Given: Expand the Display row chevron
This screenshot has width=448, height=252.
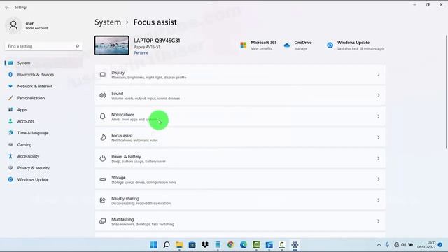Looking at the screenshot, I should pyautogui.click(x=378, y=75).
